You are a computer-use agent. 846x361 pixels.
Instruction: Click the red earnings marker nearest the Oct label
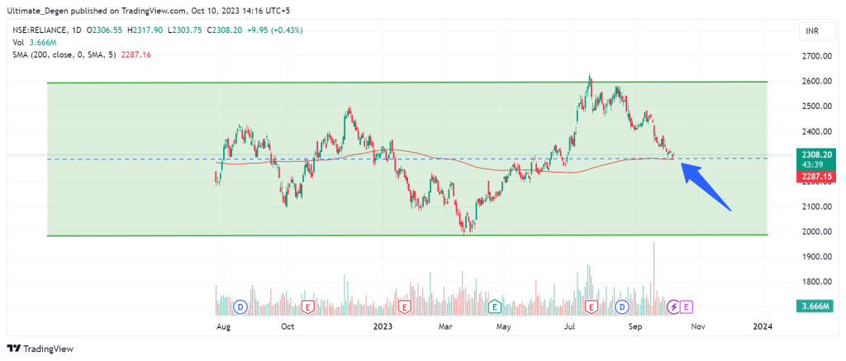click(x=308, y=307)
